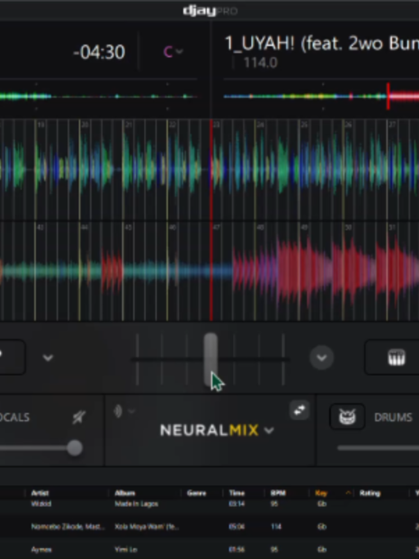The width and height of the screenshot is (419, 559).
Task: Click the Gb key cell in the Aymos row
Action: pyautogui.click(x=322, y=549)
